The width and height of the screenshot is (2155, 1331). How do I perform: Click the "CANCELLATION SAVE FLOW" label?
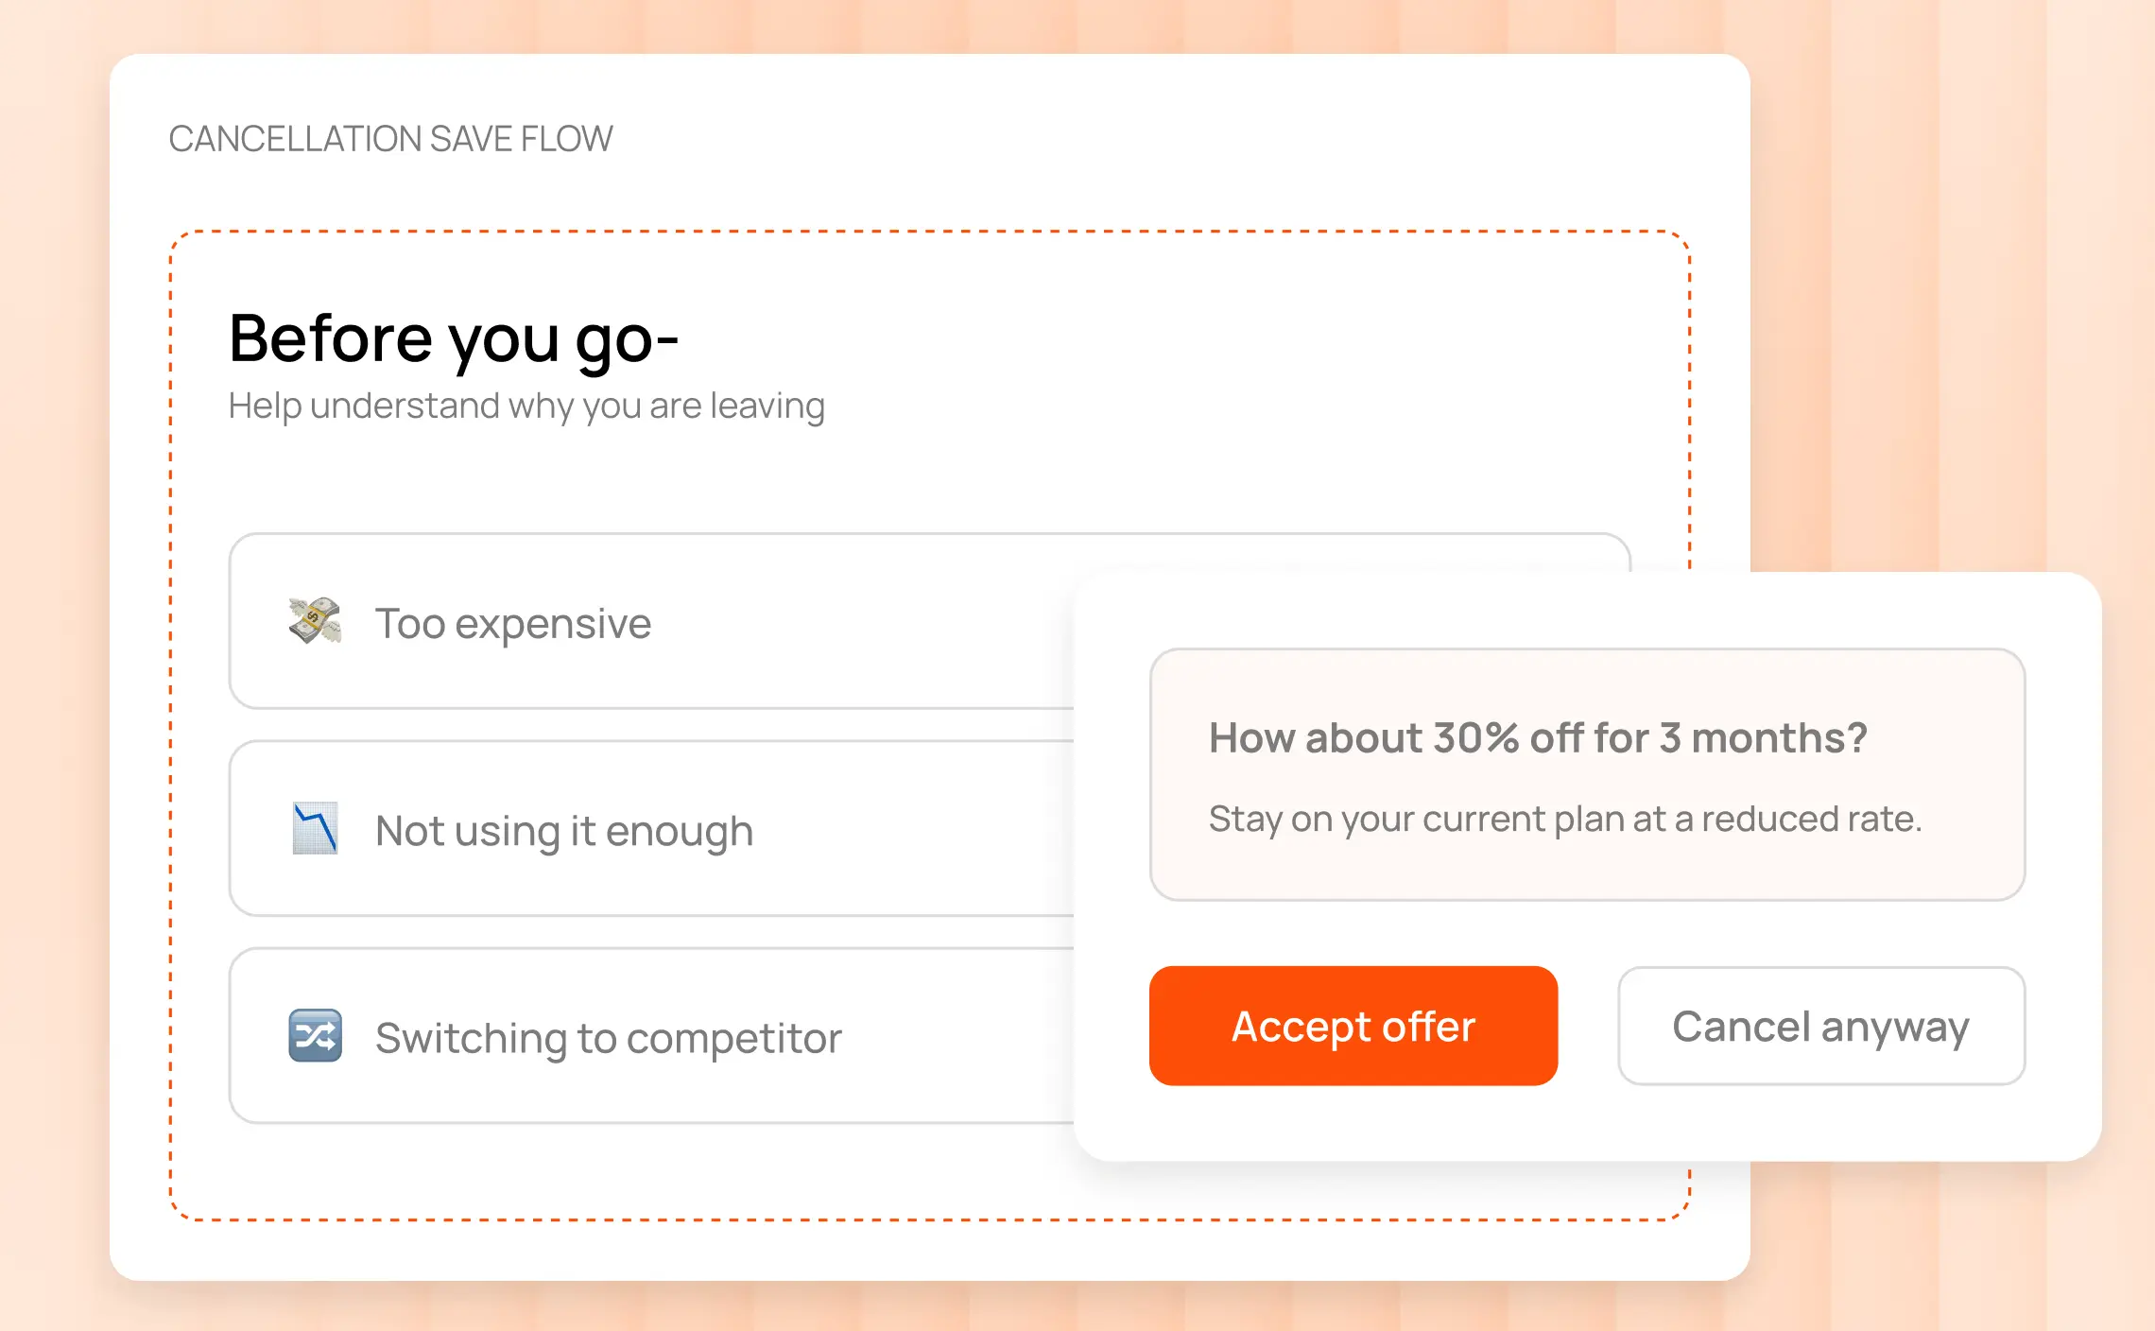[x=390, y=139]
